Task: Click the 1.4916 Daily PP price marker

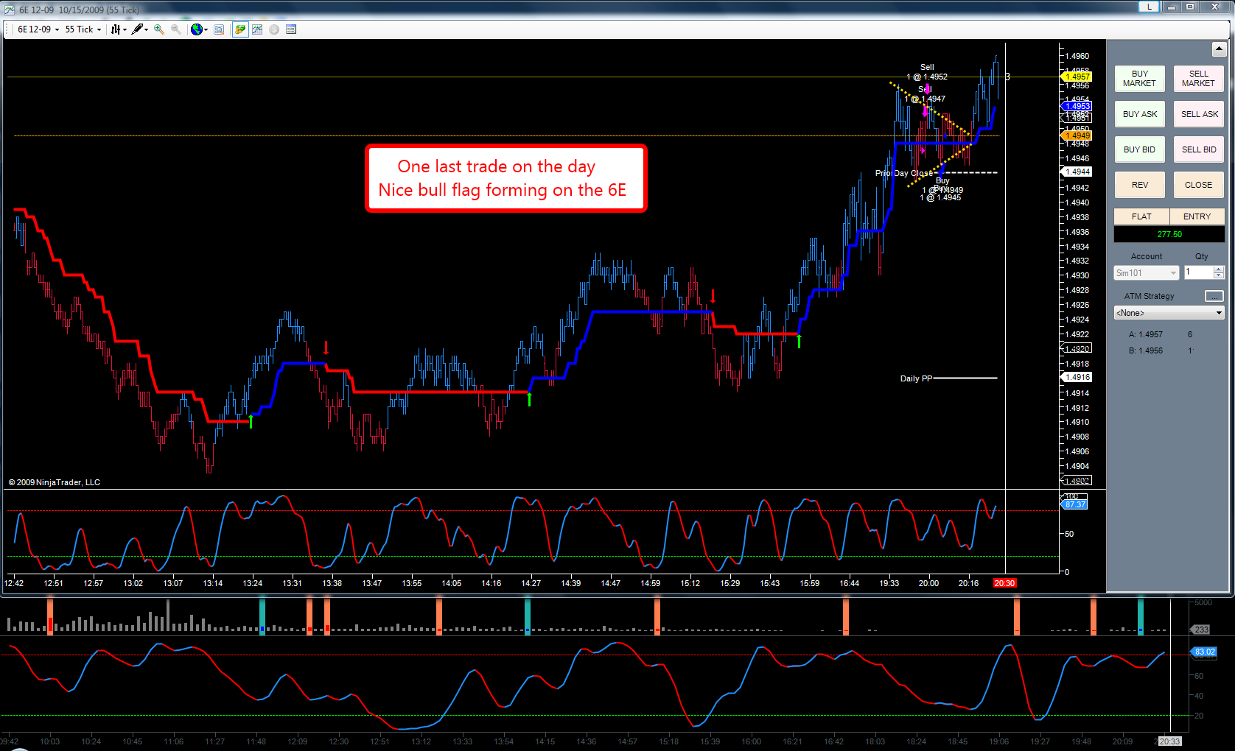Action: pyautogui.click(x=1077, y=377)
